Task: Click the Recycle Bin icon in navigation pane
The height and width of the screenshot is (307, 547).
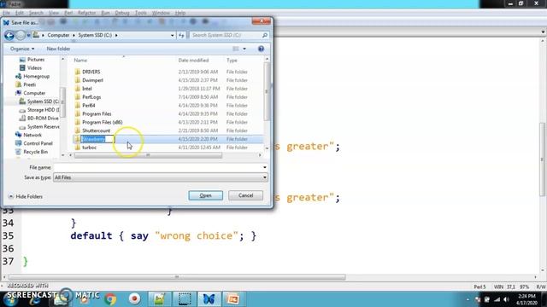Action: coord(18,152)
